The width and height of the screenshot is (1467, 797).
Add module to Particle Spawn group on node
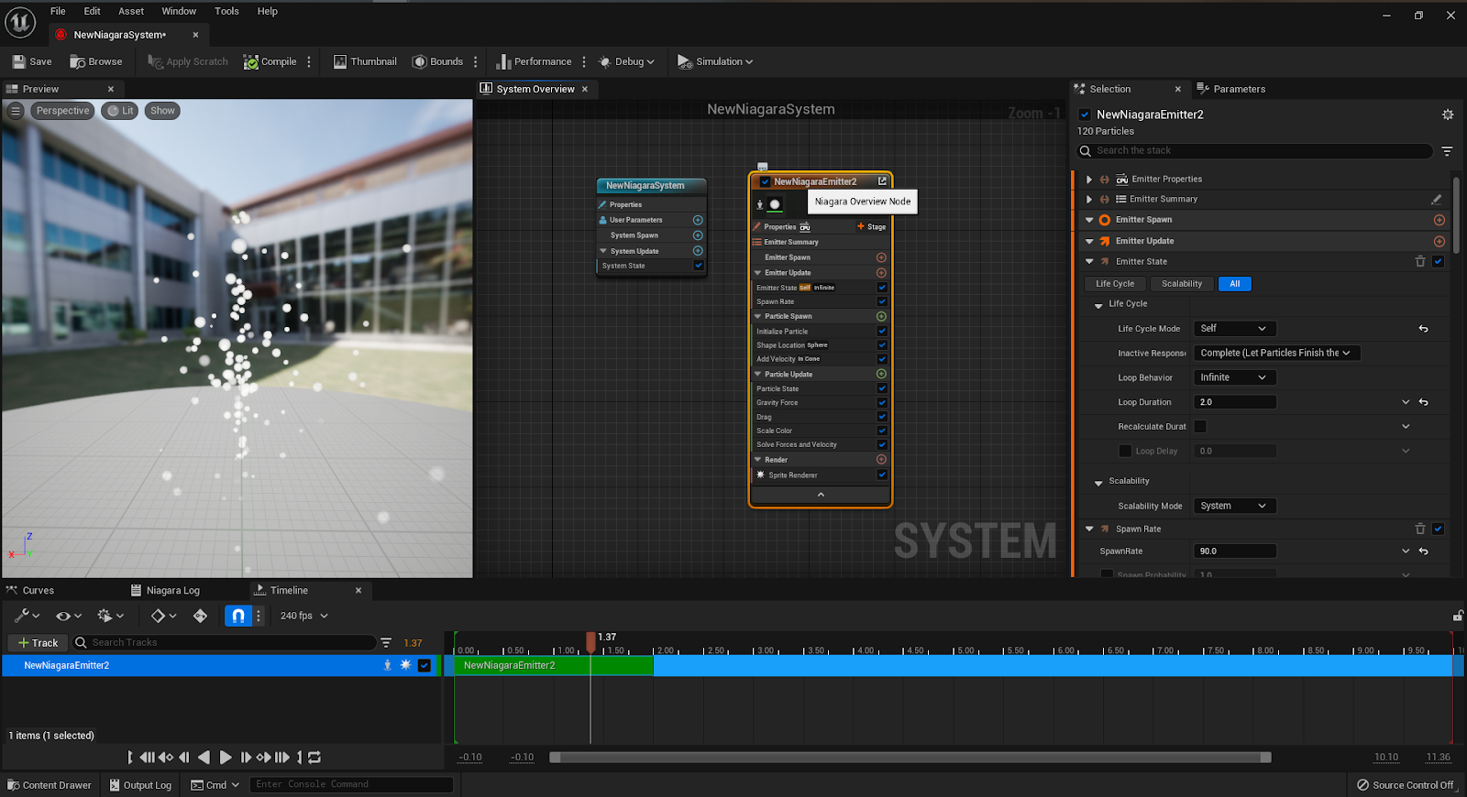tap(881, 316)
